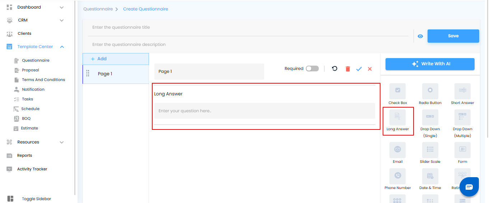Open Estimate templates

[29, 128]
